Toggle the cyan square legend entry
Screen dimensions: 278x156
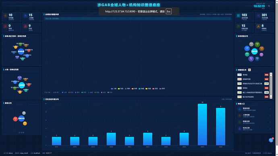click(x=141, y=88)
